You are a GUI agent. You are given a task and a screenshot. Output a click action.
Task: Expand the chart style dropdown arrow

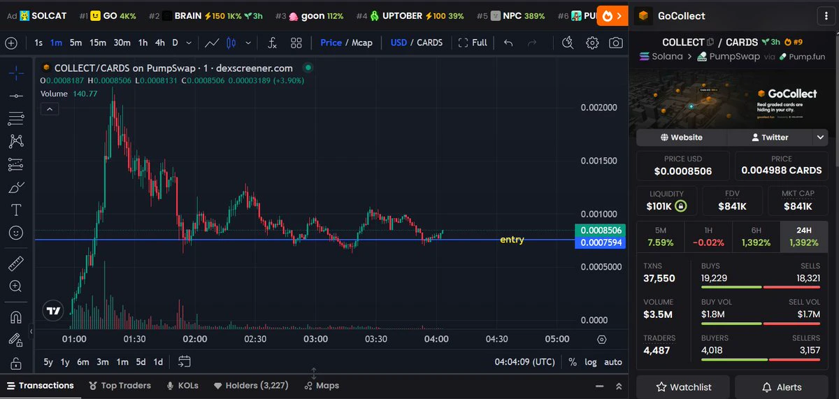click(248, 43)
